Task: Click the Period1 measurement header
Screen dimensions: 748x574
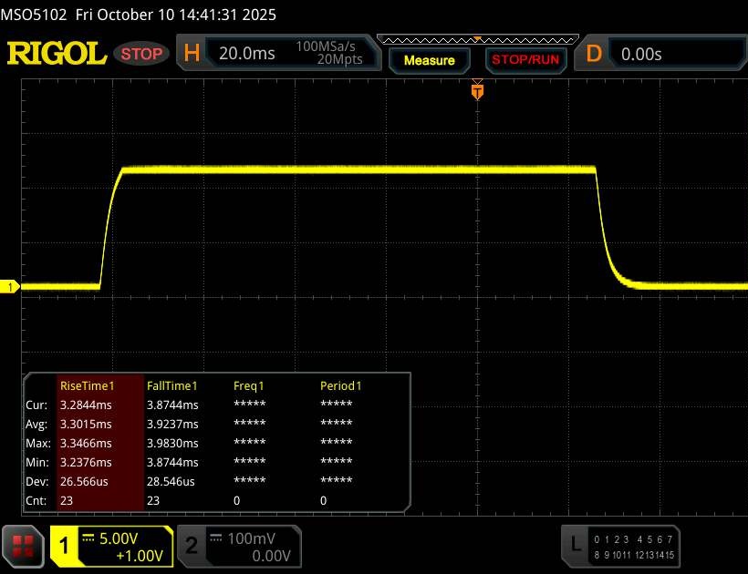Action: pyautogui.click(x=340, y=385)
